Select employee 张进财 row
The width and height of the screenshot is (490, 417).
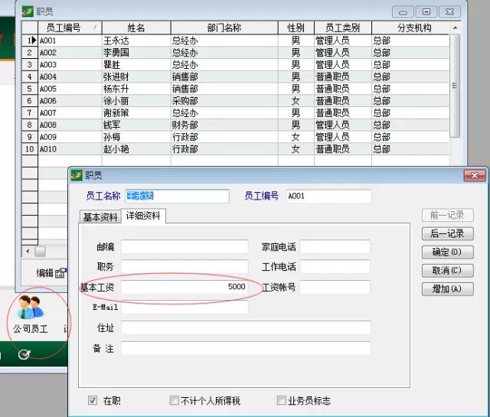(x=236, y=77)
